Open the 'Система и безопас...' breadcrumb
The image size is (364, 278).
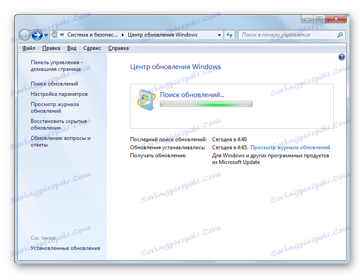tap(92, 35)
